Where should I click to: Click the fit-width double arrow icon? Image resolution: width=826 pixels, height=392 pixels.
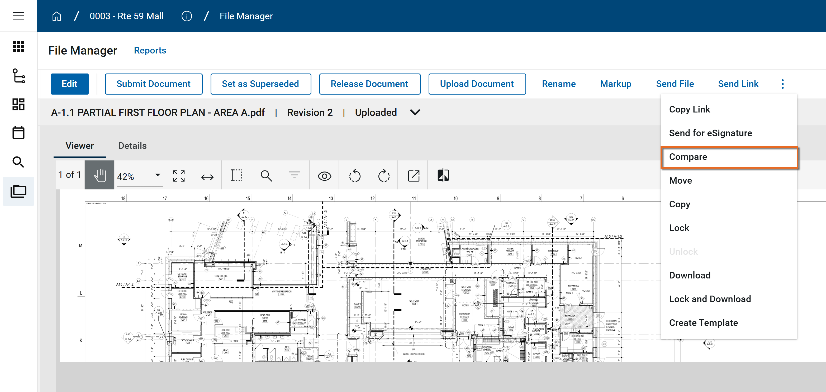tap(207, 177)
